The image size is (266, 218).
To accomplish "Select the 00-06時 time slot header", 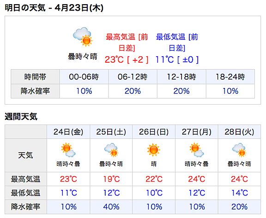I will pyautogui.click(x=84, y=77).
